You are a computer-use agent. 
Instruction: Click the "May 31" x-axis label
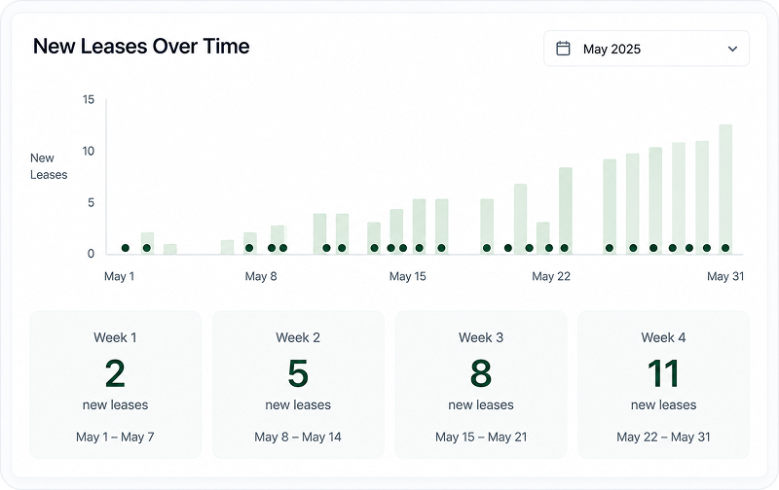click(725, 276)
